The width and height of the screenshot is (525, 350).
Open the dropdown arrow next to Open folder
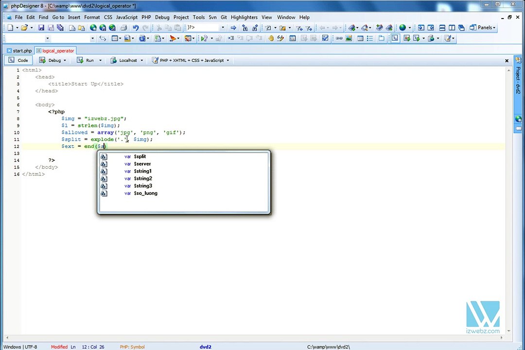tap(32, 28)
